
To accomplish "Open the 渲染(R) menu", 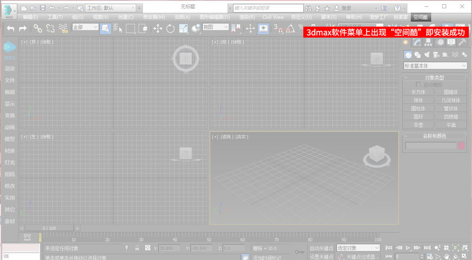I will [x=247, y=17].
